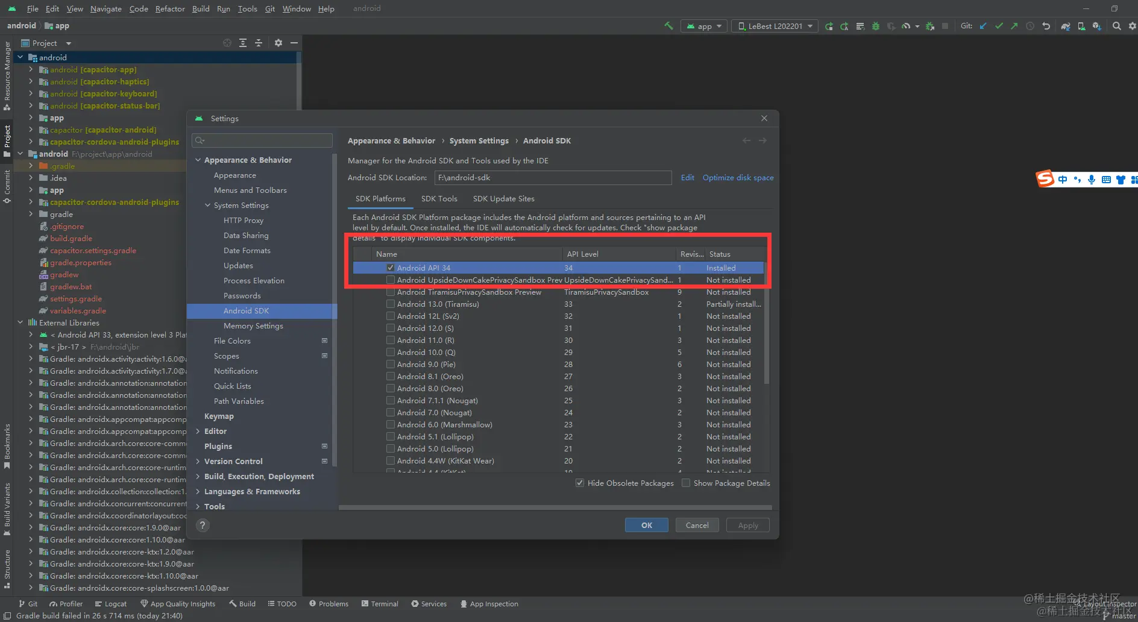This screenshot has width=1138, height=622.
Task: Check the Android 9.0 (Pie) checkbox
Action: (391, 365)
